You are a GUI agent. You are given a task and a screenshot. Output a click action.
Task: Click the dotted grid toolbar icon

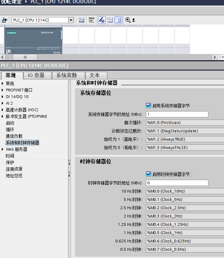[110, 20]
